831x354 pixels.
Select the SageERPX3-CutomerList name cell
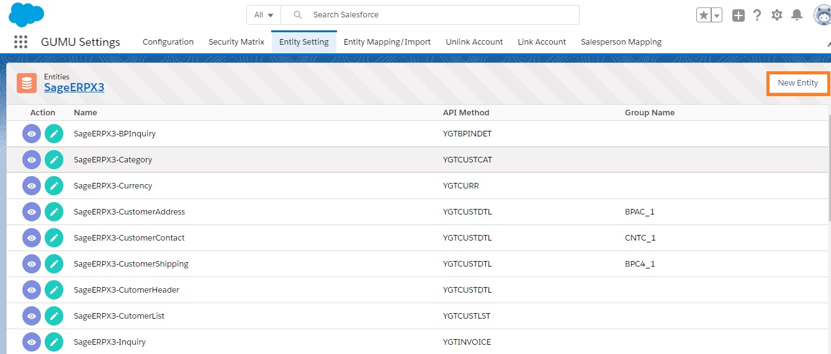point(119,316)
